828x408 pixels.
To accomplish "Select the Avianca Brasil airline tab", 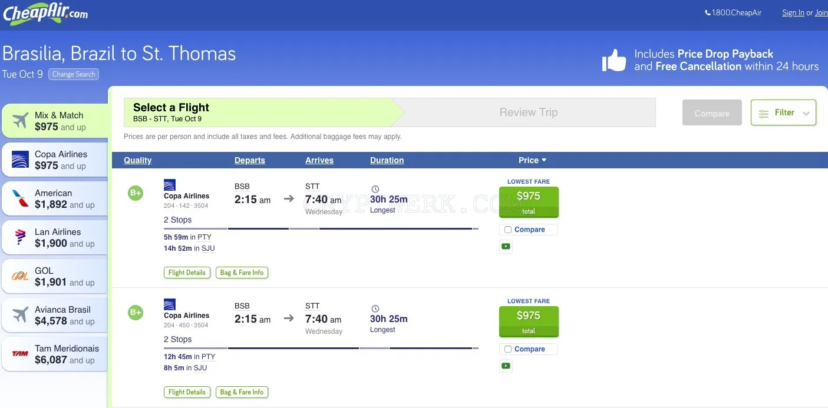I will click(55, 315).
